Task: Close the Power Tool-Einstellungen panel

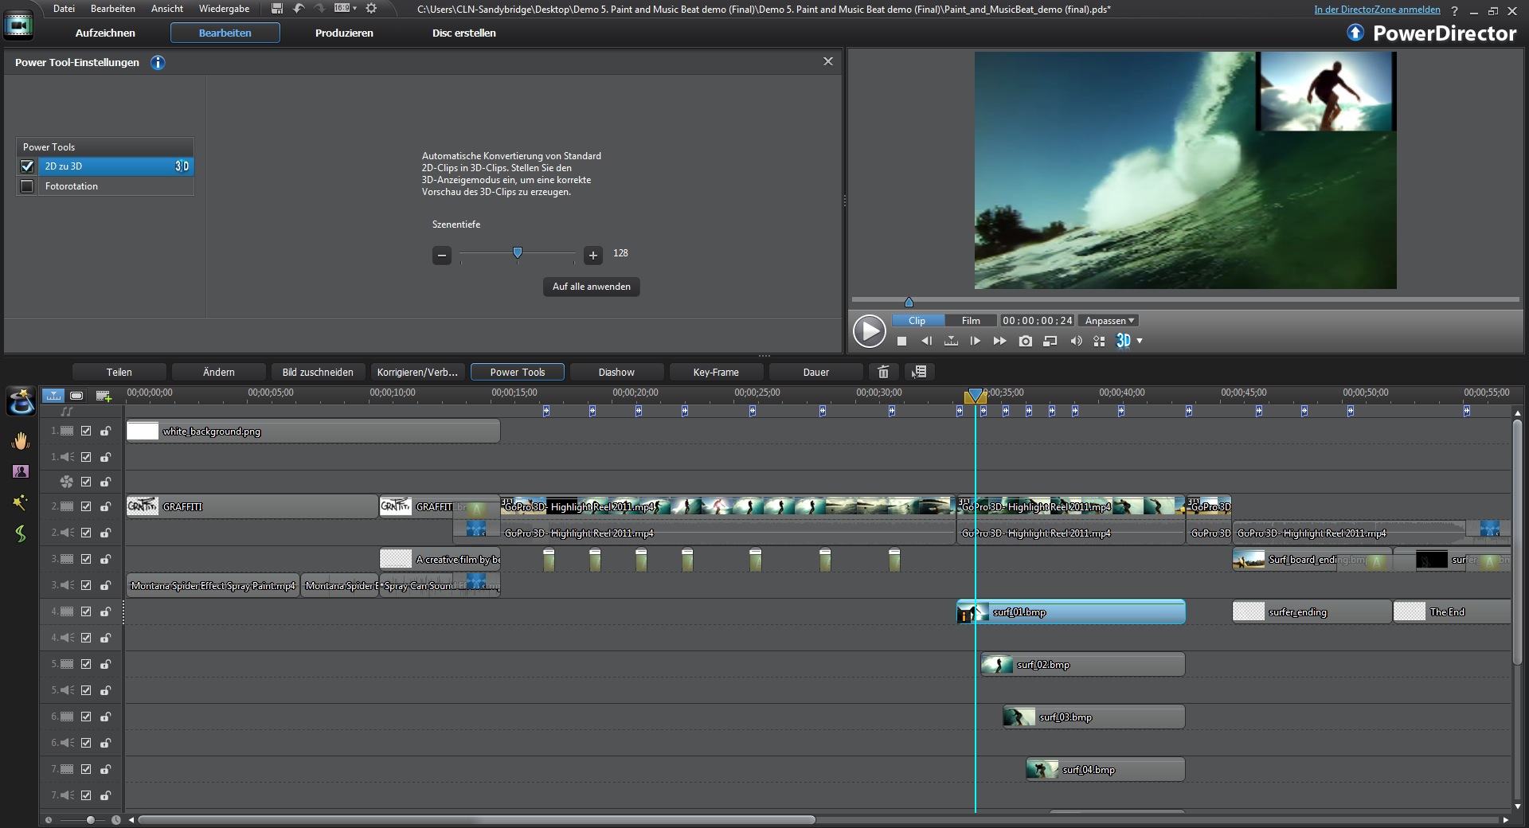Action: tap(828, 61)
